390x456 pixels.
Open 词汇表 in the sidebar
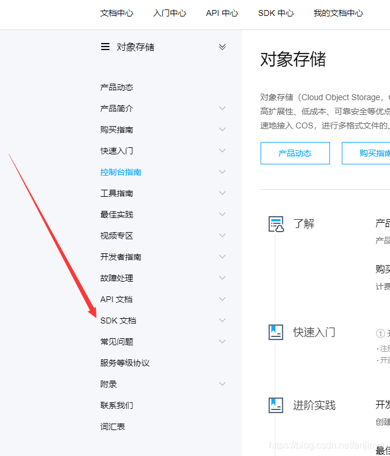113,427
